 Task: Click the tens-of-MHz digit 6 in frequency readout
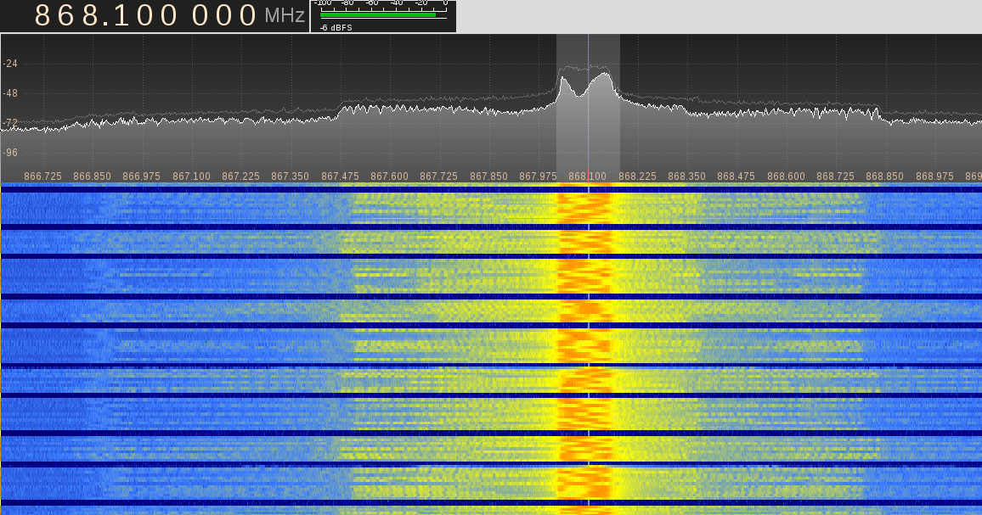(x=66, y=15)
